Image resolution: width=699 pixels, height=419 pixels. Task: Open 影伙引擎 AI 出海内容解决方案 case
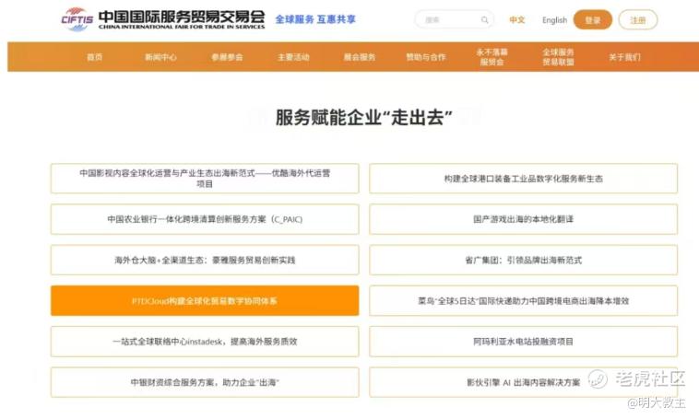(x=524, y=382)
